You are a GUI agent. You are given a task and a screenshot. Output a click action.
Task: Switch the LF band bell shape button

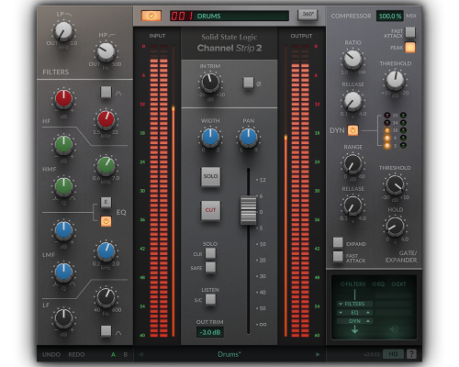(106, 331)
